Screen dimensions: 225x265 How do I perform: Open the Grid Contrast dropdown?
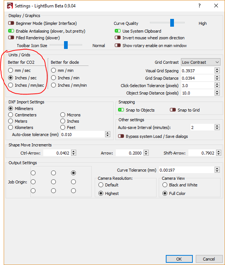(201, 62)
